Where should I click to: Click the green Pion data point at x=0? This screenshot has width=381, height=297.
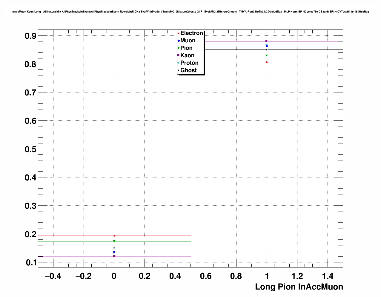pos(114,242)
